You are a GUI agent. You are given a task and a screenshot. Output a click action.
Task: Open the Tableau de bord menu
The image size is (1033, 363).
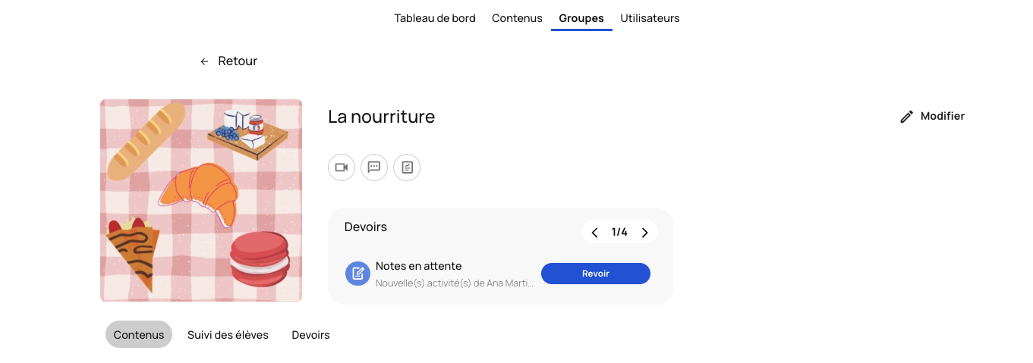pyautogui.click(x=435, y=18)
